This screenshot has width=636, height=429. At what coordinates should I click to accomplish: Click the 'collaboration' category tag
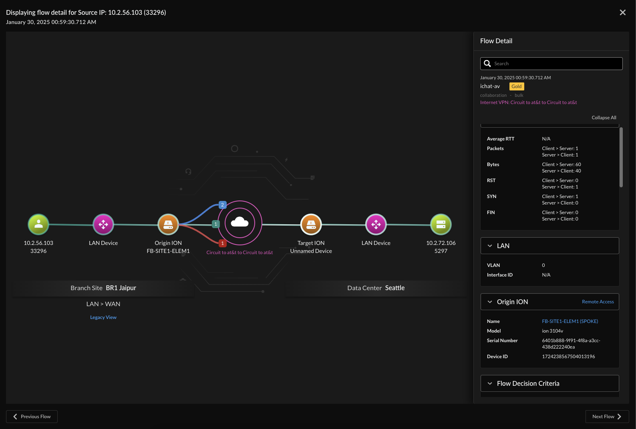click(493, 95)
